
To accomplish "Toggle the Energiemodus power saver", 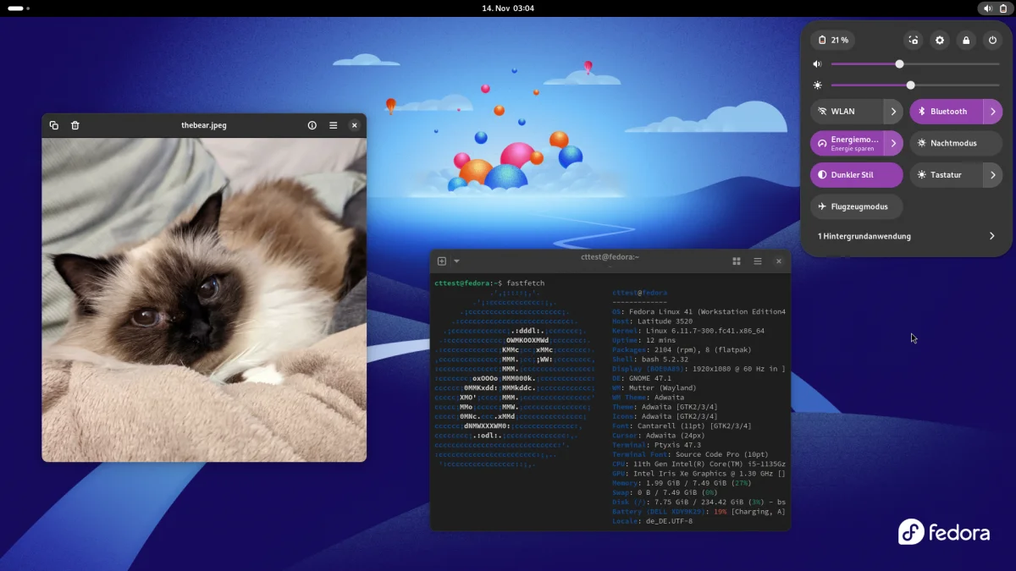I will tap(847, 143).
